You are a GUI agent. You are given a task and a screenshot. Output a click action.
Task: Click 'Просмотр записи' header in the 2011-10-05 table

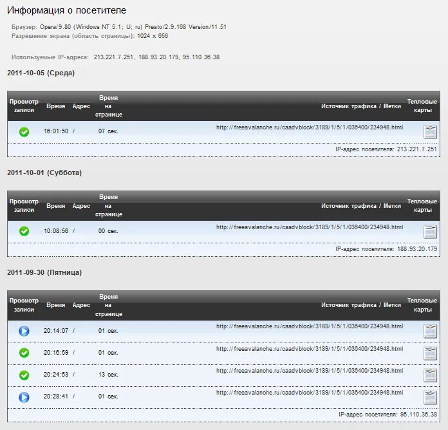pos(24,106)
